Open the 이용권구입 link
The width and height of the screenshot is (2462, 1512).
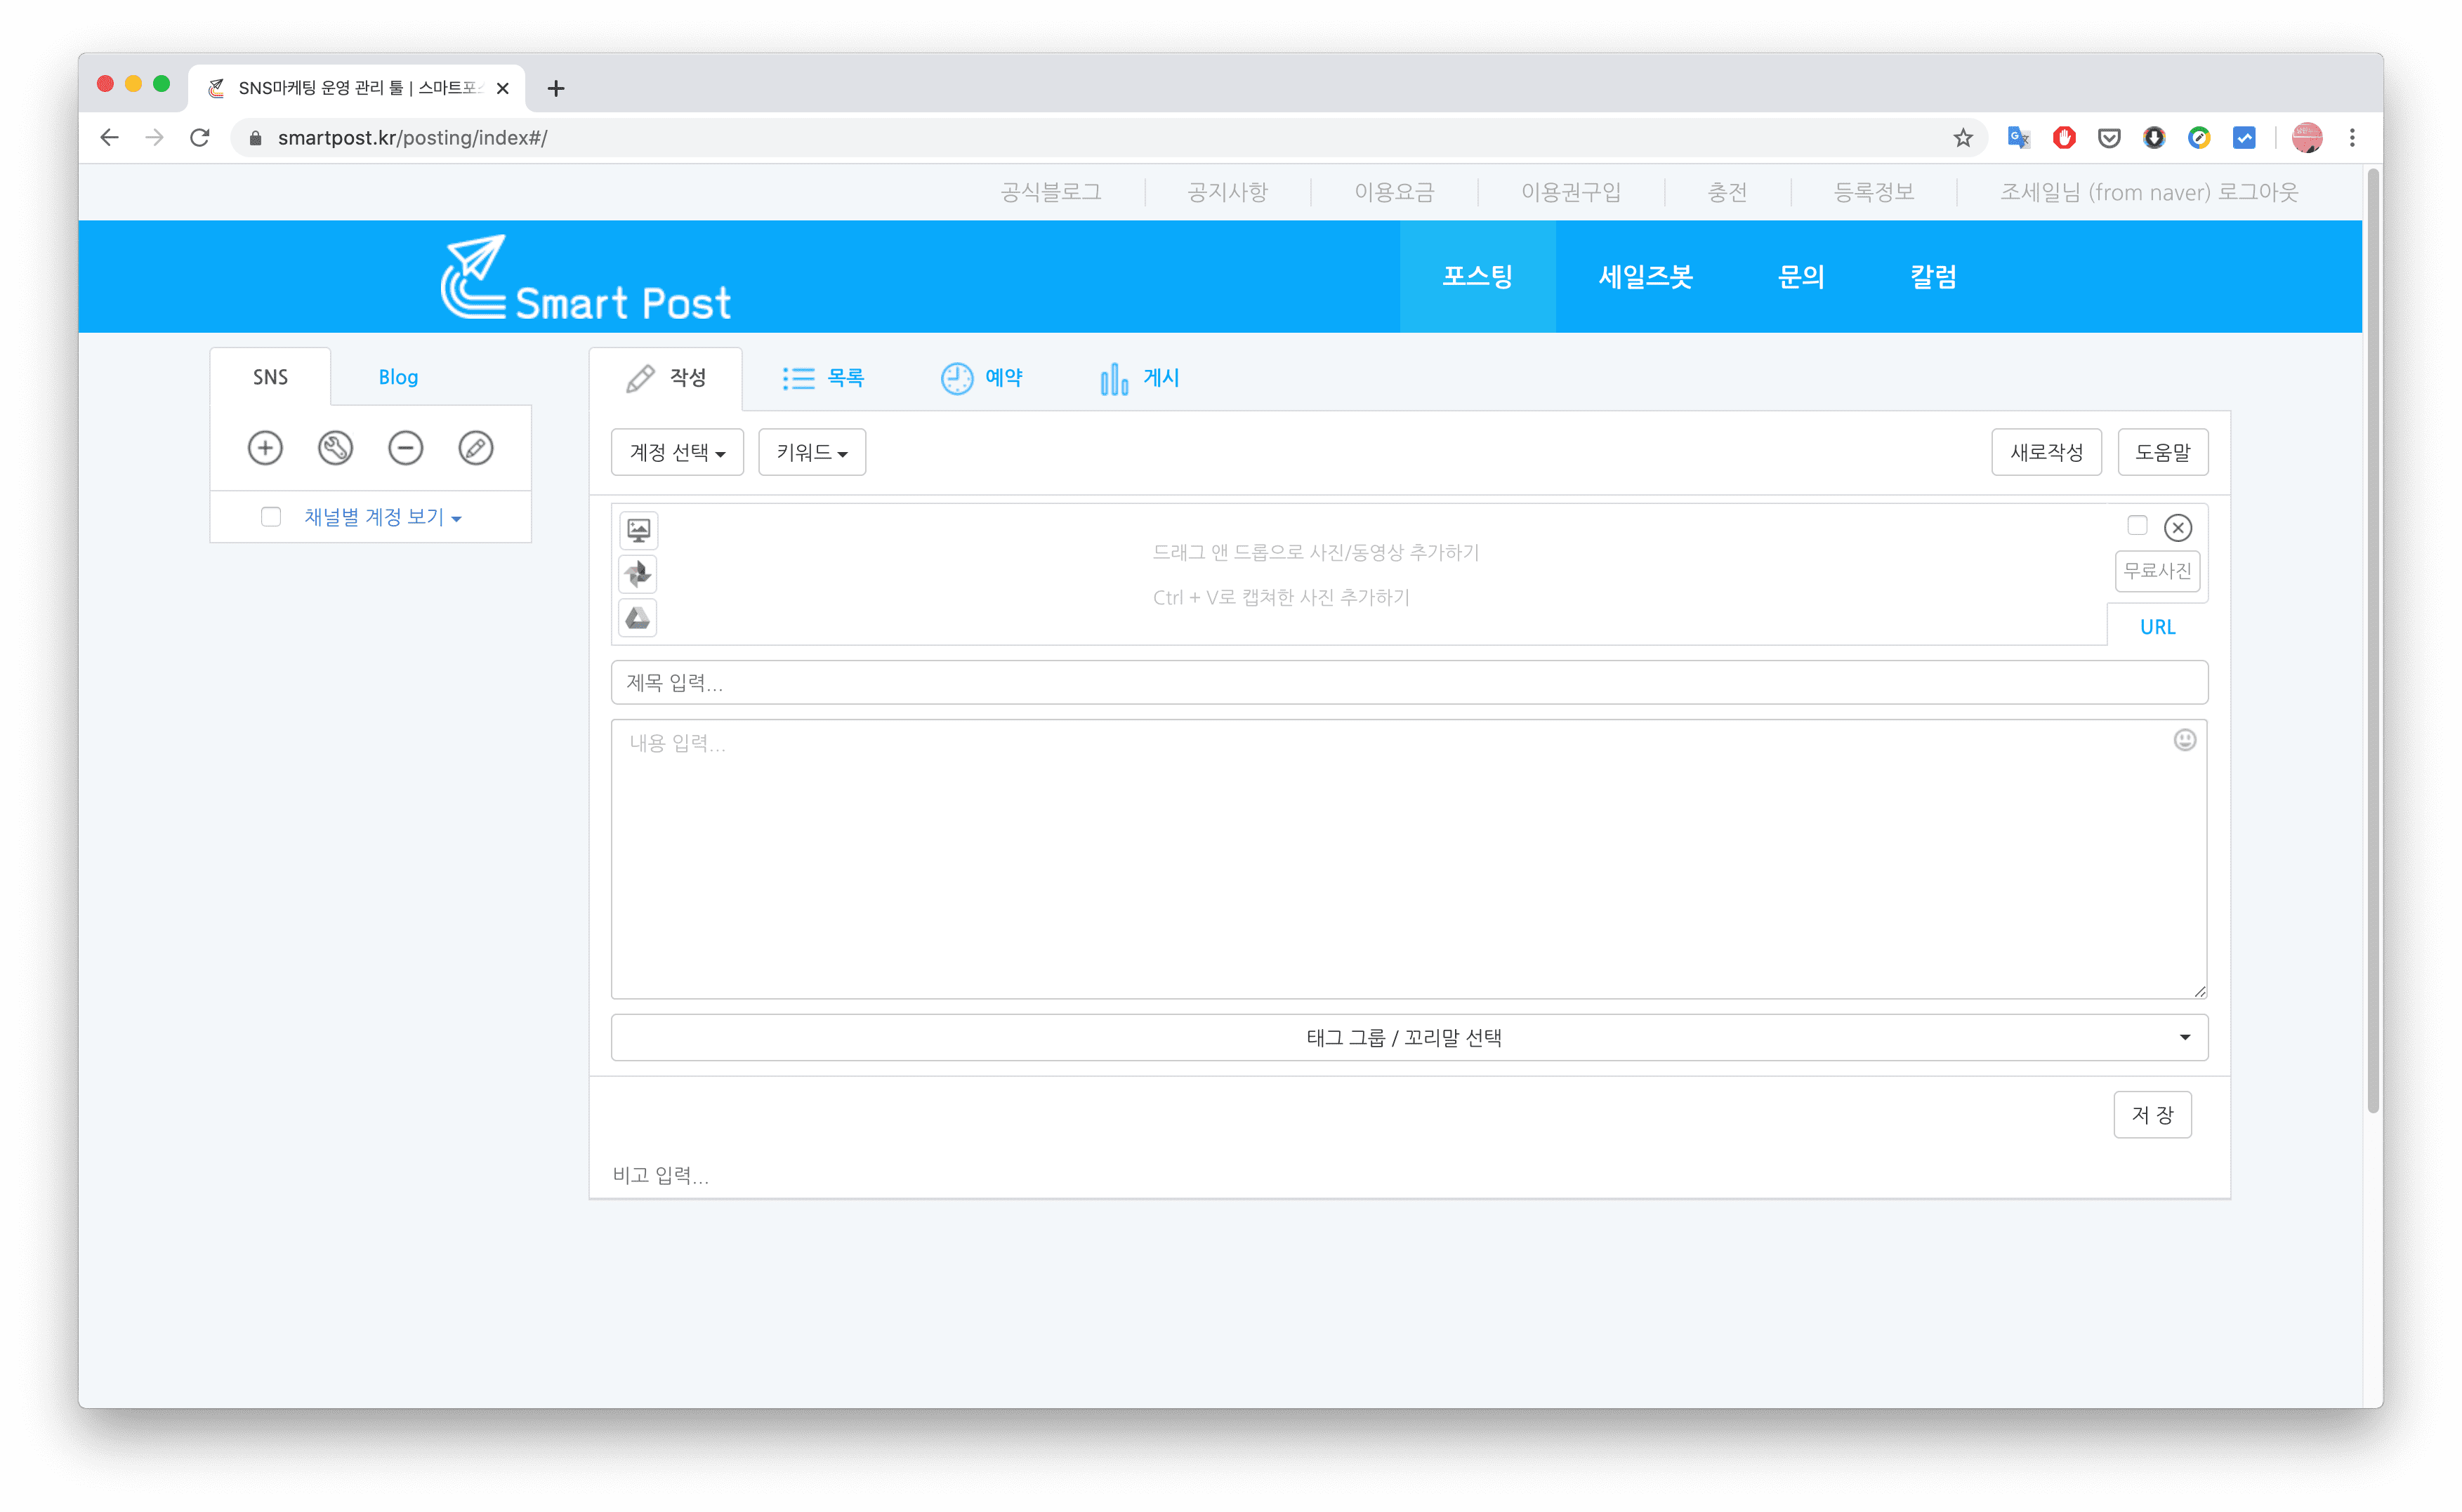tap(1571, 192)
